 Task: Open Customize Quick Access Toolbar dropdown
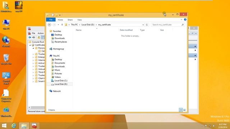[60, 15]
